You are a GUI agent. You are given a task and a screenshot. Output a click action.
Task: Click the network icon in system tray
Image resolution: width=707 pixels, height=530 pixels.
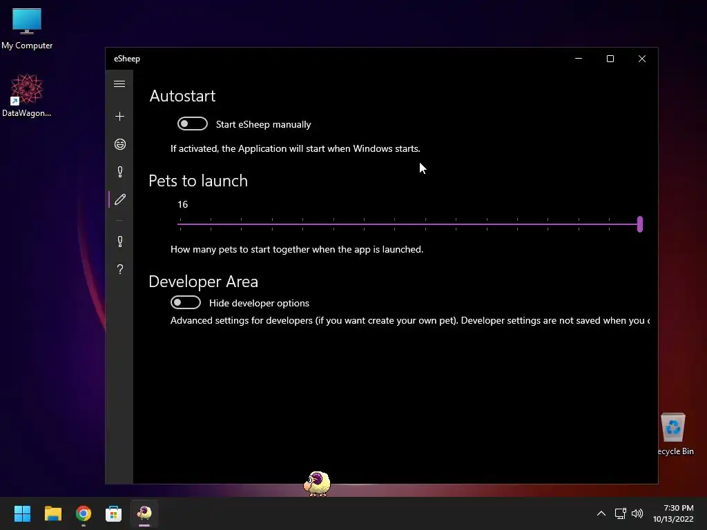pyautogui.click(x=621, y=513)
